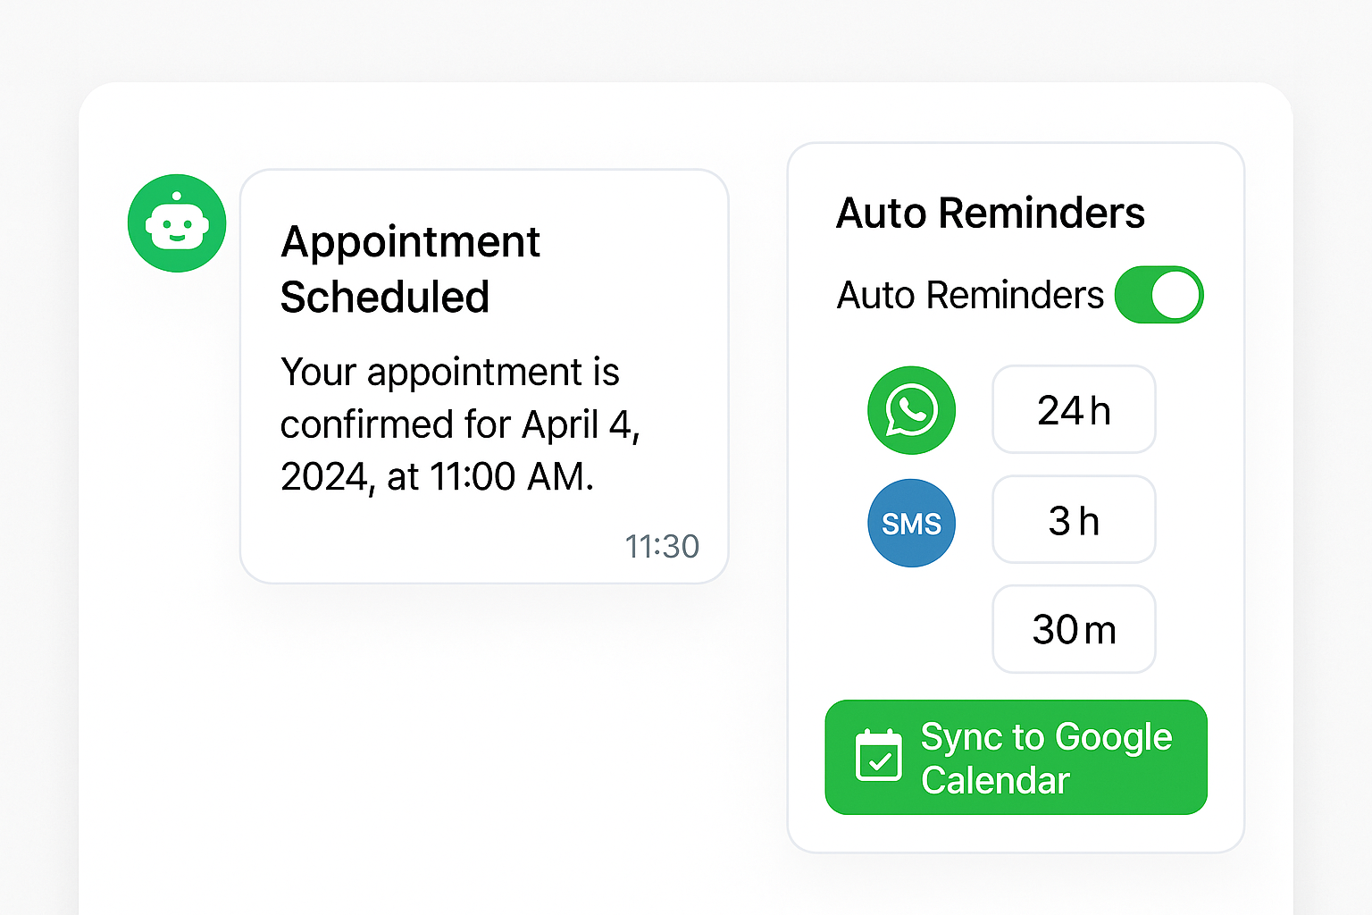Click the calendar checkmark icon
The image size is (1372, 915).
click(x=878, y=756)
